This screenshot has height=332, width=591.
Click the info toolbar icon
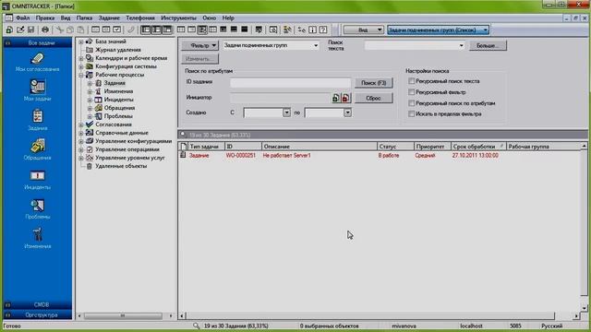click(x=312, y=30)
